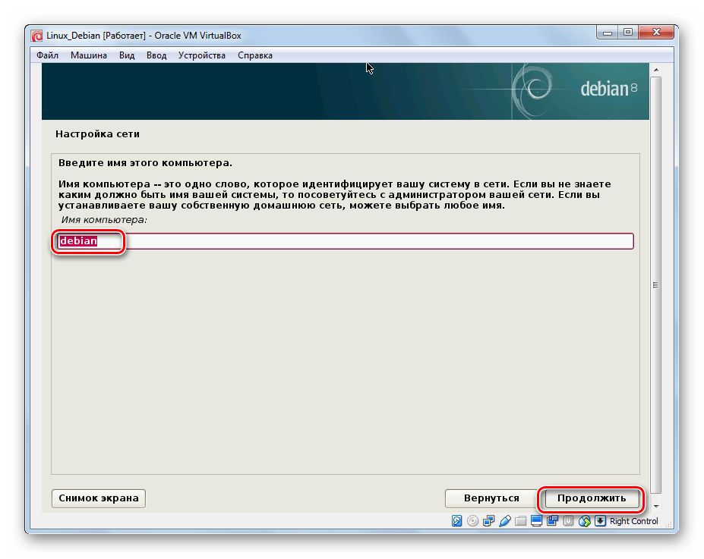Open the Машина menu

pos(89,55)
